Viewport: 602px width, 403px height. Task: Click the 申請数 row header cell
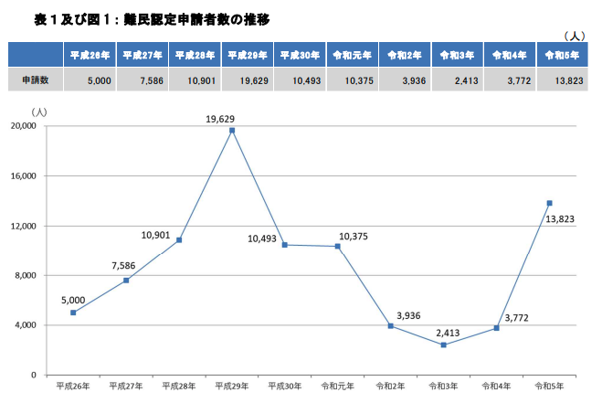[x=36, y=80]
